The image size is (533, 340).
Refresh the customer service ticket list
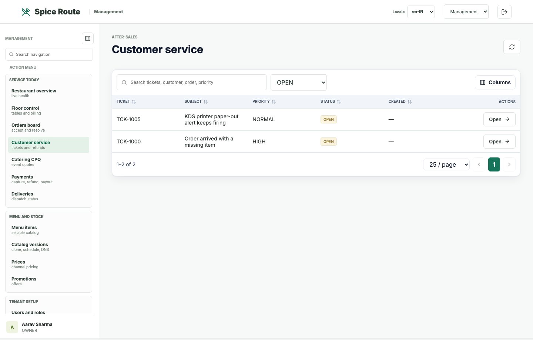pyautogui.click(x=512, y=47)
